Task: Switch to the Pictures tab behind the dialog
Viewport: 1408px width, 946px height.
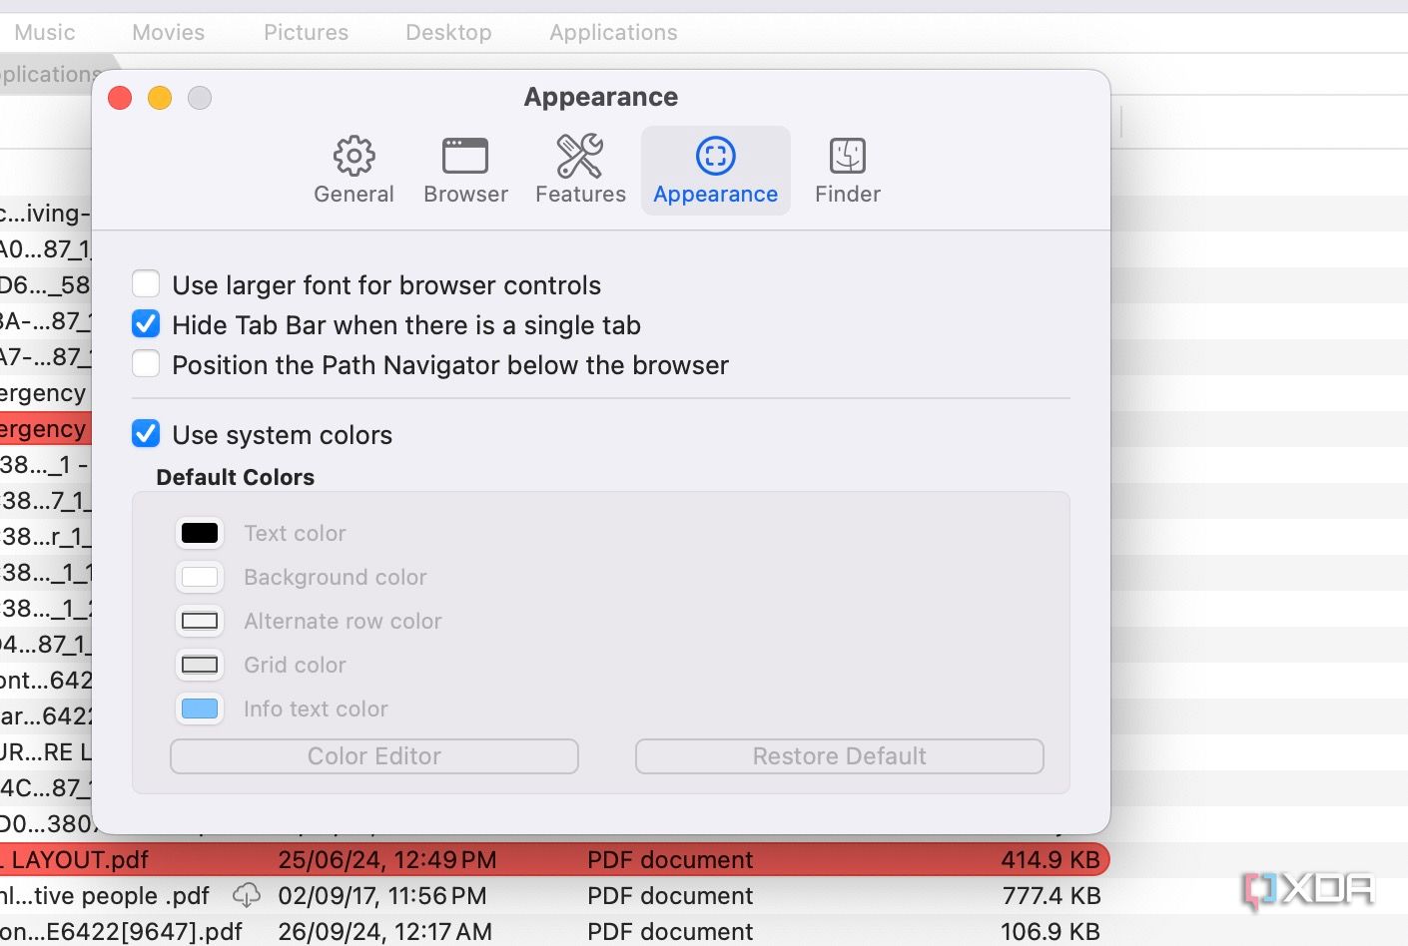Action: click(306, 32)
